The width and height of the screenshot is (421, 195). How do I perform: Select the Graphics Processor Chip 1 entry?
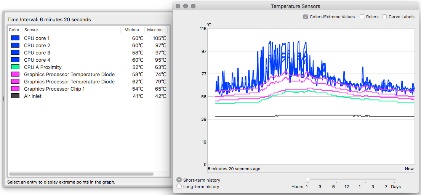coord(89,88)
